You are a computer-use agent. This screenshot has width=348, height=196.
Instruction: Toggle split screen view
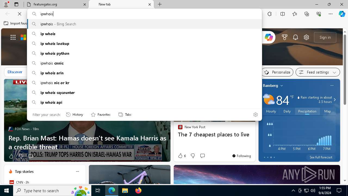tap(282, 14)
